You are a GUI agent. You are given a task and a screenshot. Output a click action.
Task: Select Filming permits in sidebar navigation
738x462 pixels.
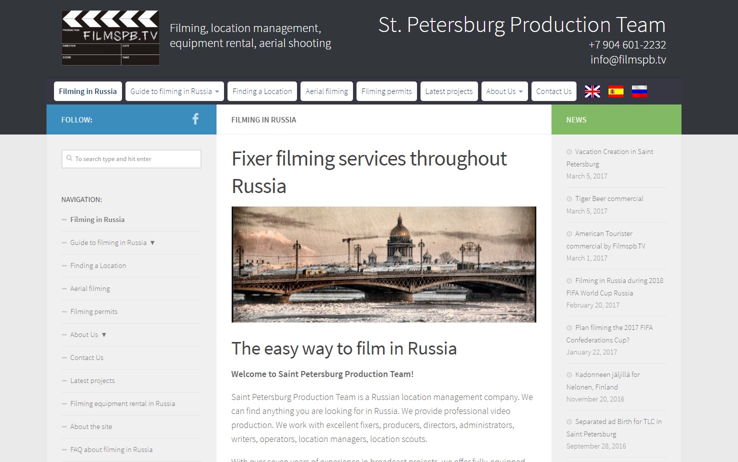[94, 311]
